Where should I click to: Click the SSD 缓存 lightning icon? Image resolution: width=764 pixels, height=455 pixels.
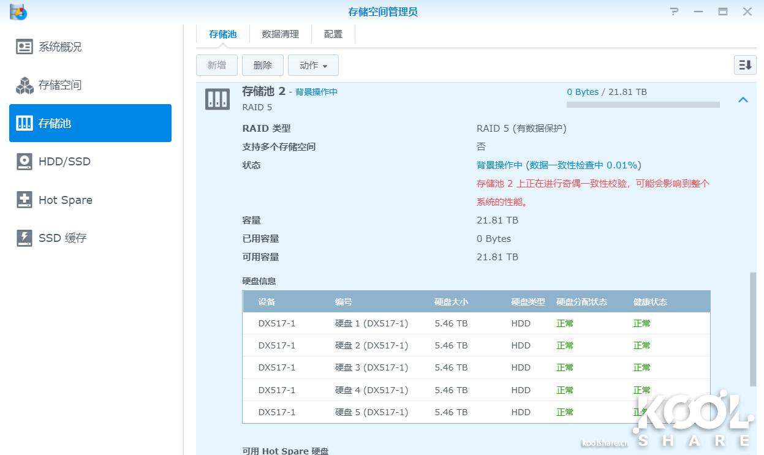coord(25,238)
